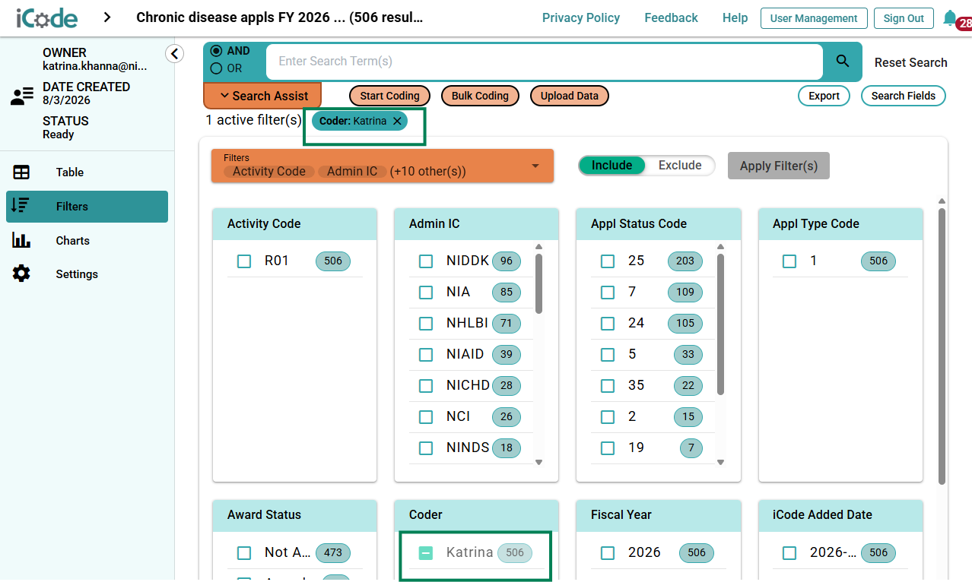972x582 pixels.
Task: Click the search magnifier icon
Action: point(843,61)
